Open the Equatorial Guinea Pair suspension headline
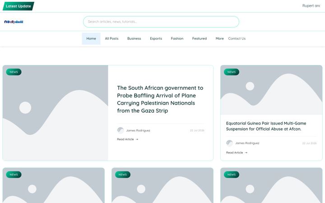This screenshot has height=203, width=325. tap(266, 126)
